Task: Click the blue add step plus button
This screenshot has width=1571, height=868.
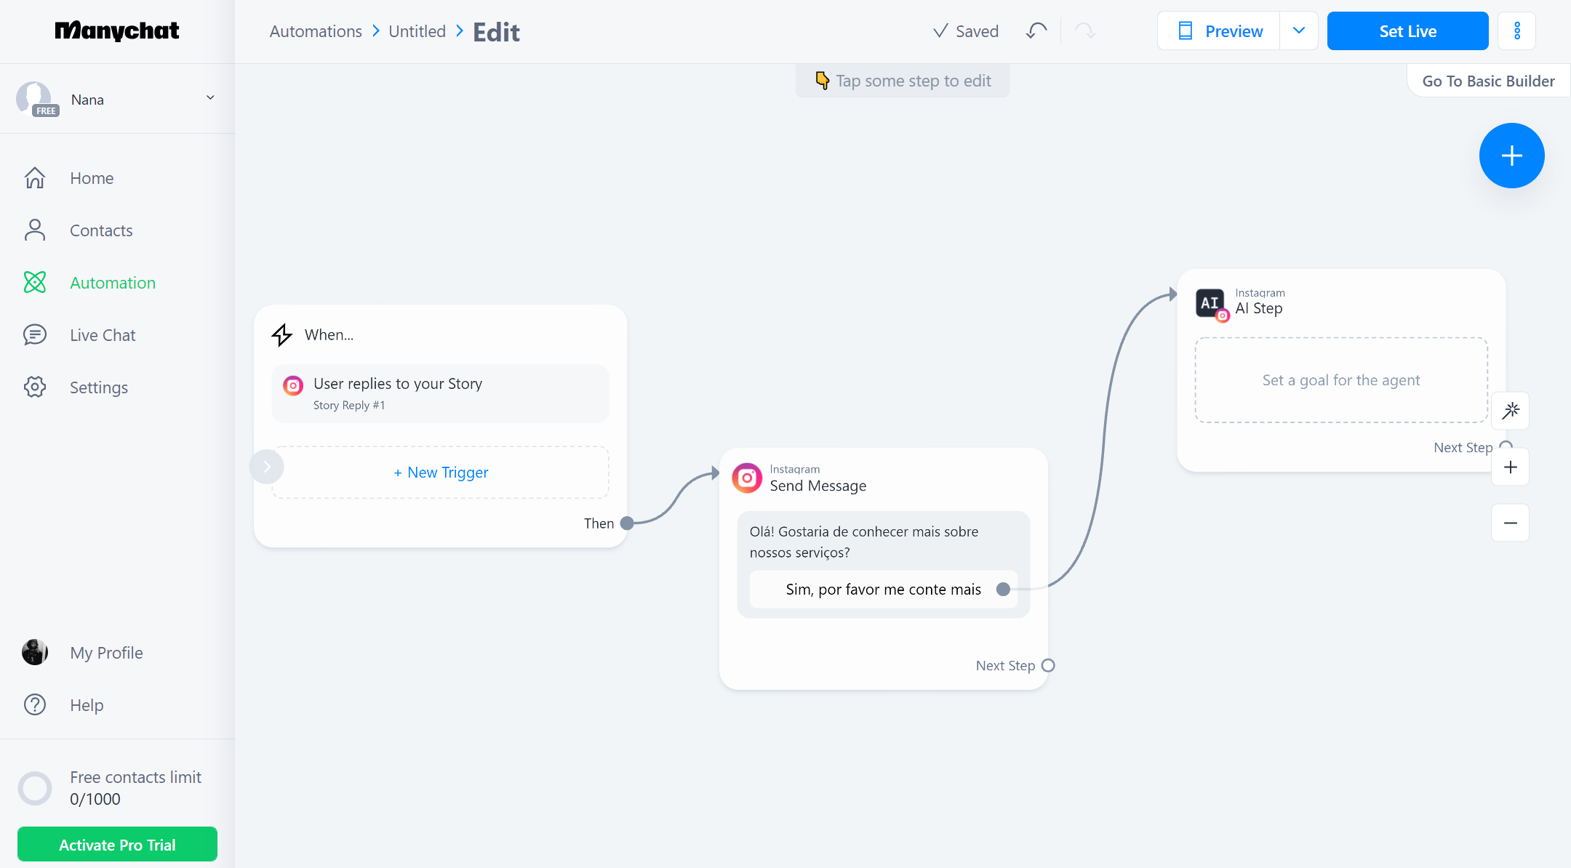Action: (1511, 156)
